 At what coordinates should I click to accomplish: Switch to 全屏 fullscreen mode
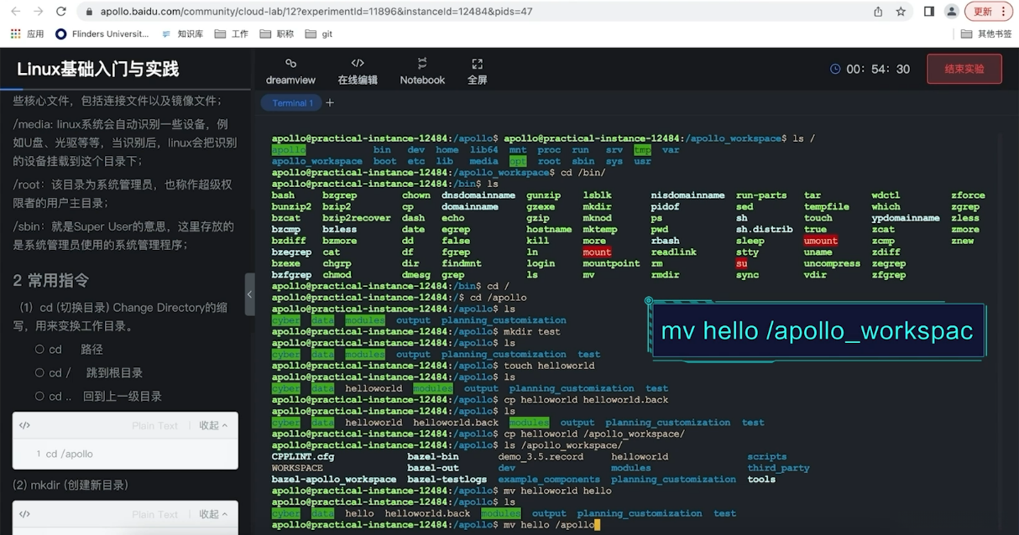(477, 71)
